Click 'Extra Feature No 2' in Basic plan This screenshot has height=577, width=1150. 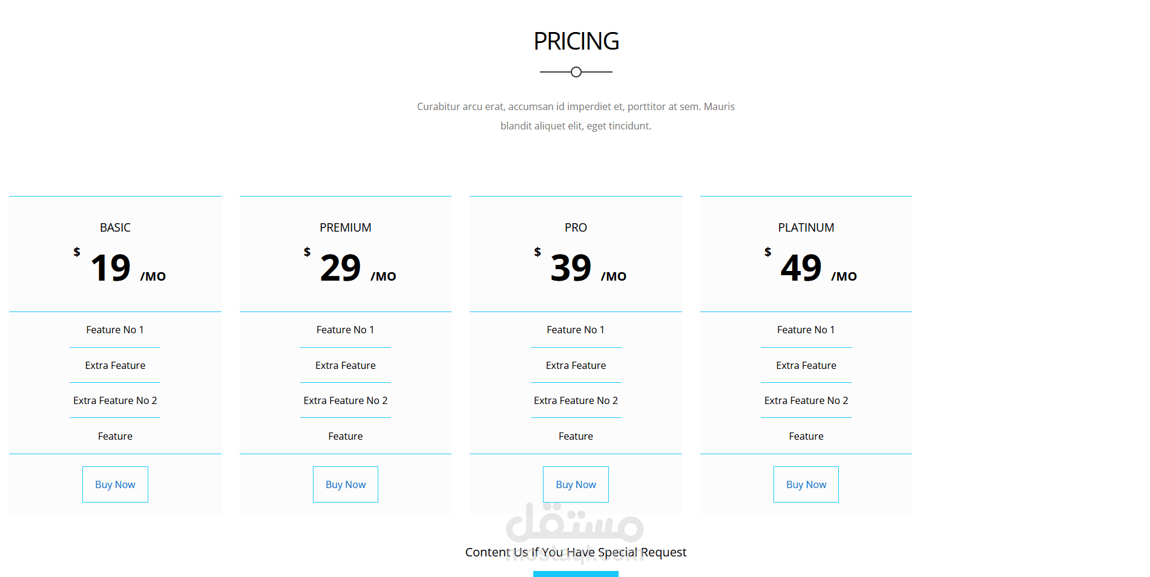point(115,400)
